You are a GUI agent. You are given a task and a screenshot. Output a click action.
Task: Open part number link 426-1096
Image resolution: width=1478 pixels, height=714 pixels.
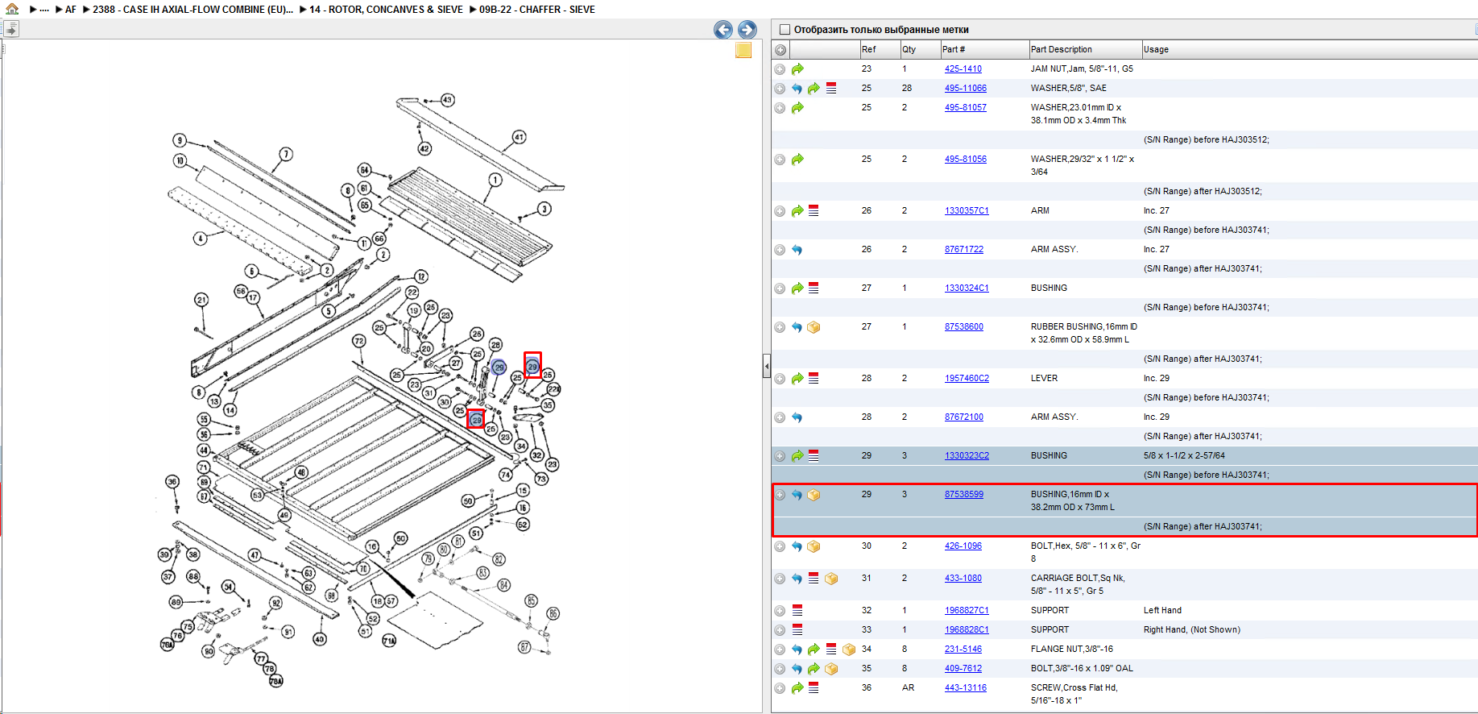tap(963, 546)
